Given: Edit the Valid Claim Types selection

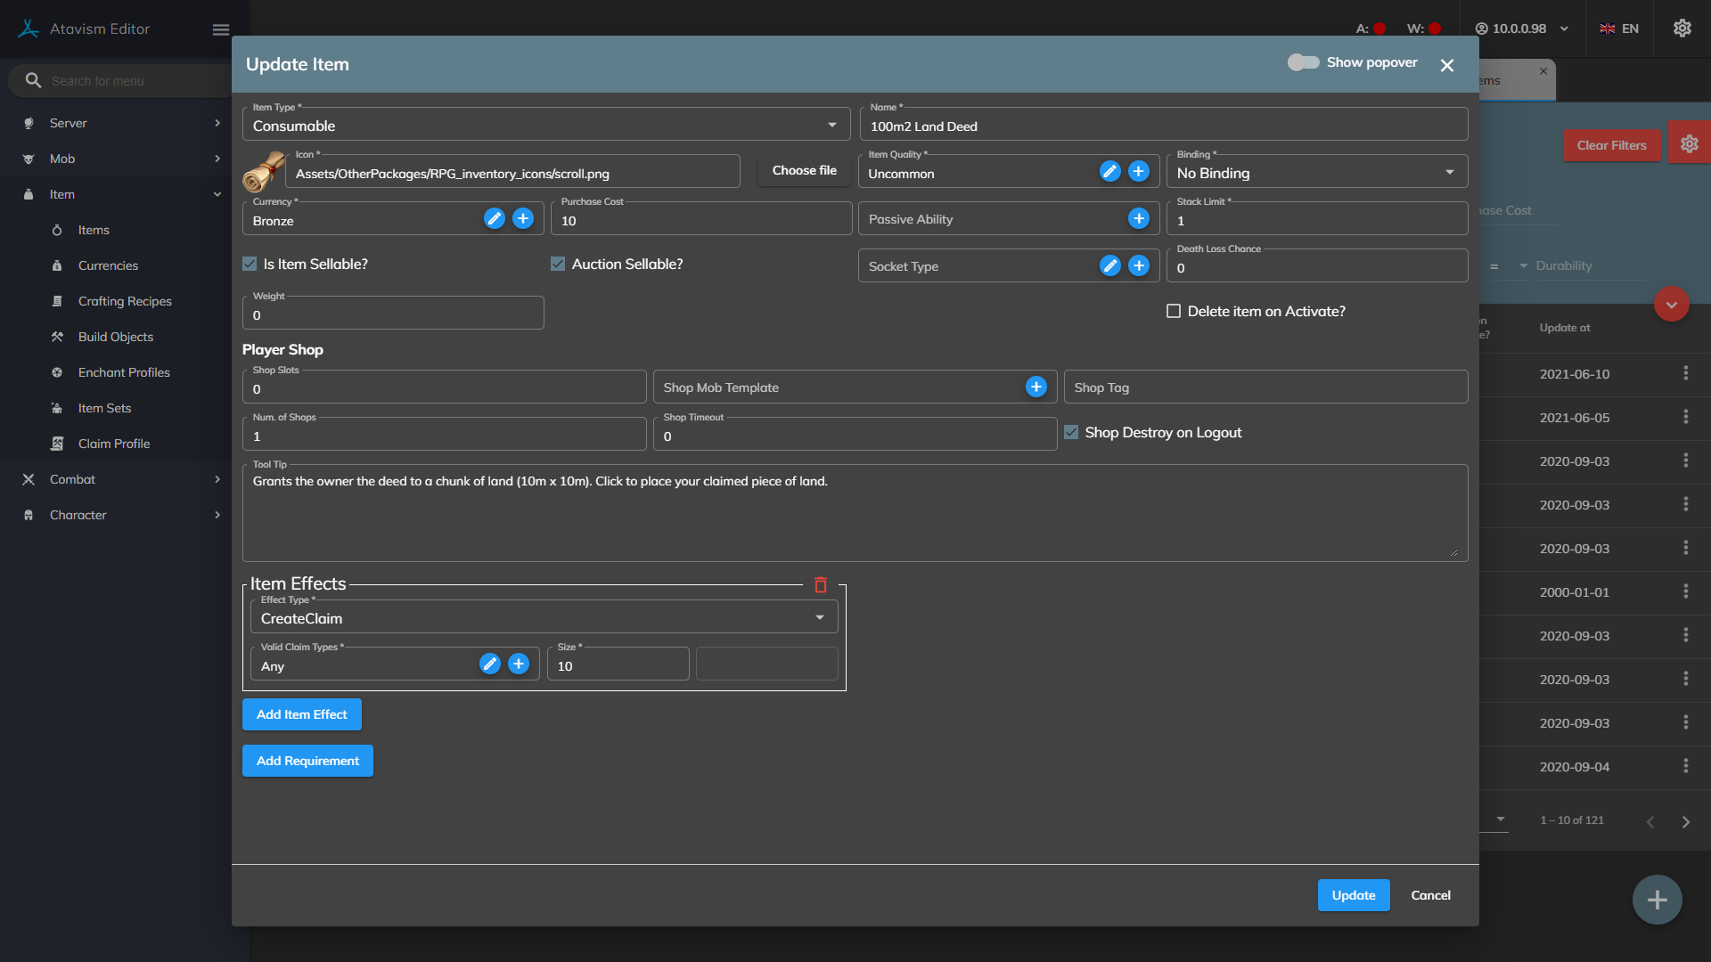Looking at the screenshot, I should (x=489, y=664).
